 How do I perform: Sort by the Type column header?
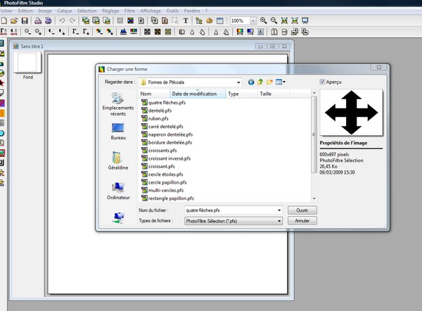click(241, 94)
